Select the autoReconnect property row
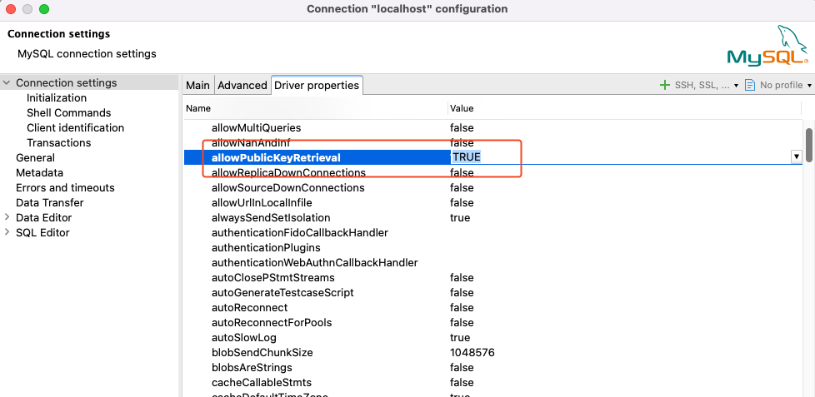The height and width of the screenshot is (397, 815). click(x=249, y=308)
